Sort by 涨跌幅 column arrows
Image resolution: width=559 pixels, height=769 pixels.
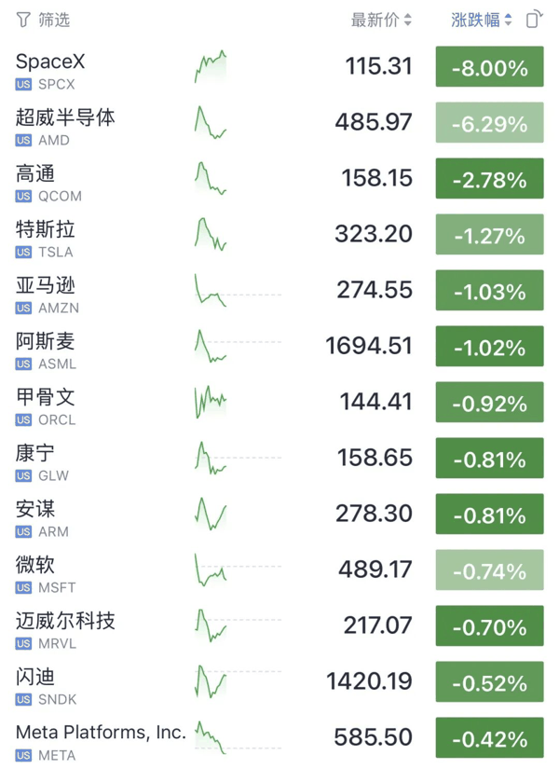click(508, 21)
